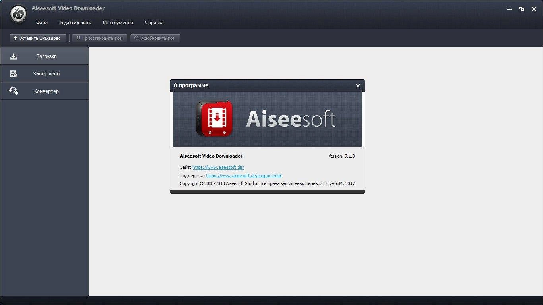Click the Aiseesoft Video Downloader window title
Screen dimensions: 543x305
pos(68,8)
